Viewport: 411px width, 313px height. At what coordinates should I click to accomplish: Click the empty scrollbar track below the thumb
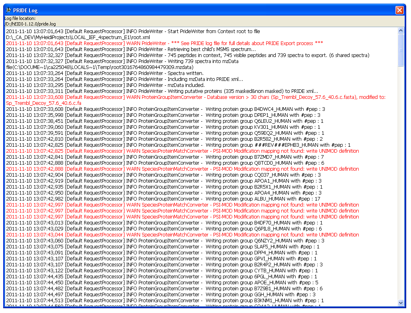pos(401,179)
